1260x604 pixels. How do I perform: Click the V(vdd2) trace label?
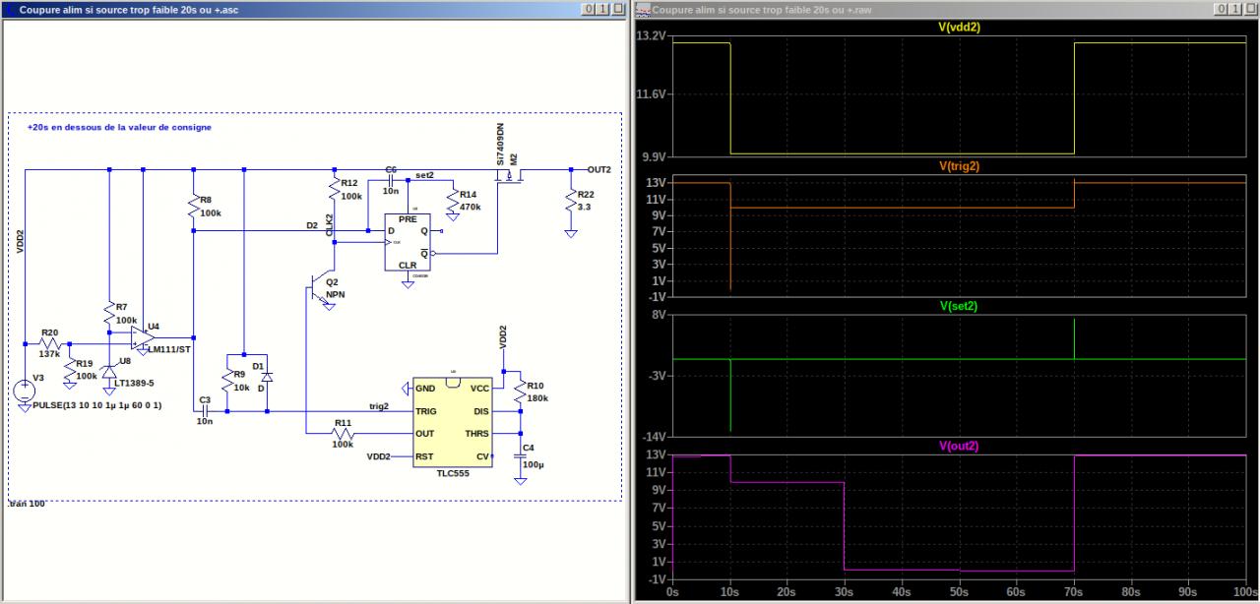point(959,28)
